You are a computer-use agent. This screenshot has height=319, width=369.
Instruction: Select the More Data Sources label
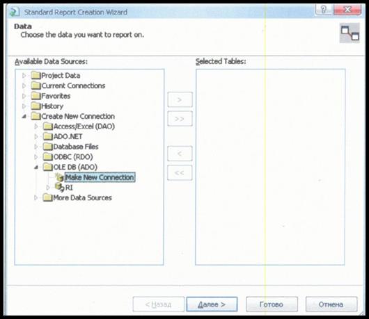pyautogui.click(x=83, y=198)
